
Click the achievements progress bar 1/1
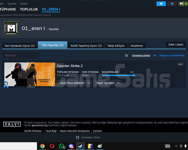[119, 75]
